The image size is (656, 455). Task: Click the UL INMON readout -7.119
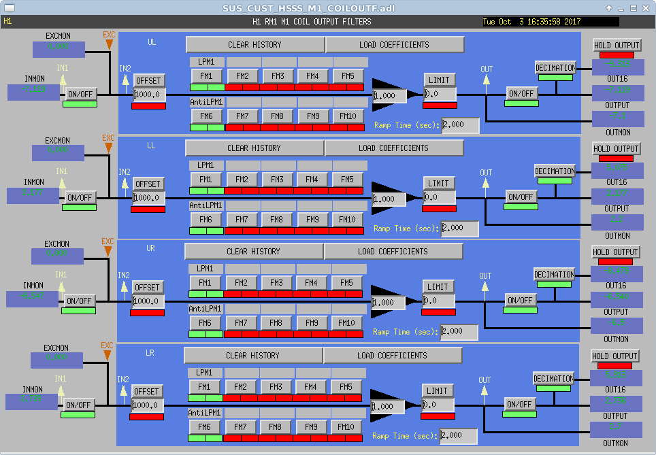[x=33, y=92]
